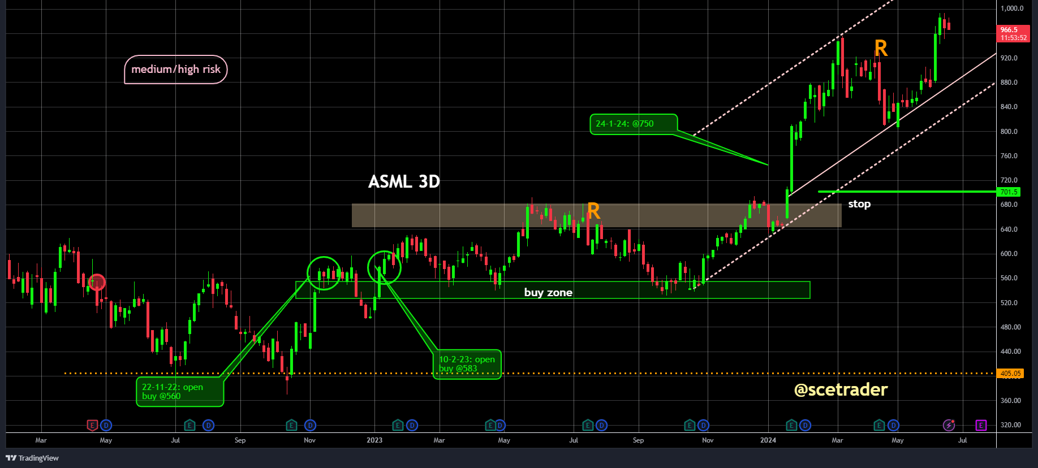Open the August 2022 dividend D marker
Viewport: 1038px width, 468px height.
pos(208,425)
